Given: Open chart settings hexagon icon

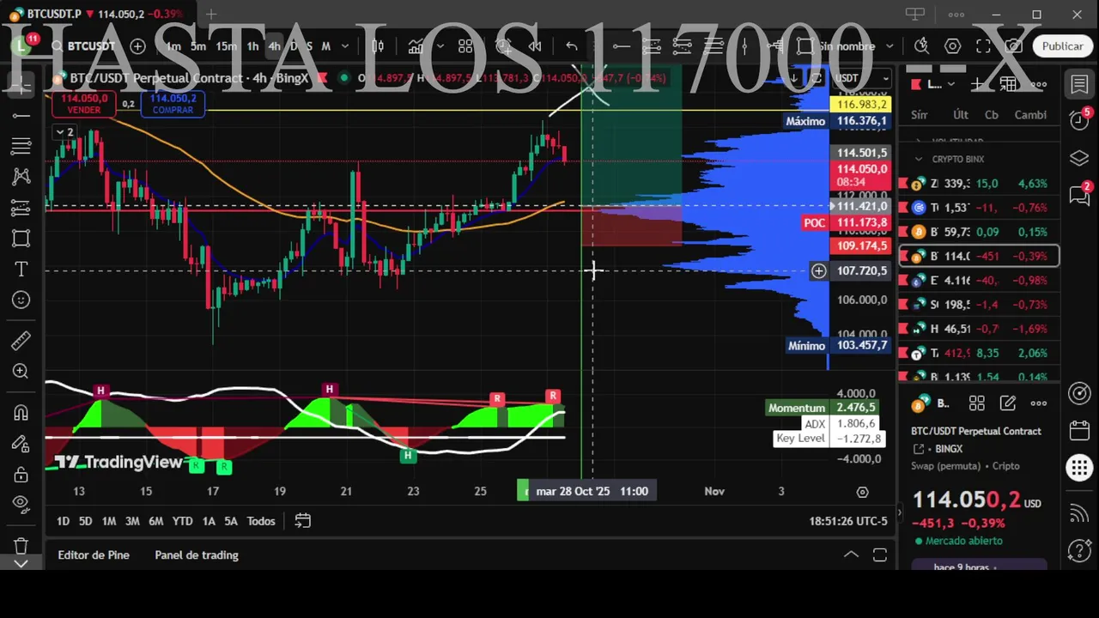Looking at the screenshot, I should (953, 46).
